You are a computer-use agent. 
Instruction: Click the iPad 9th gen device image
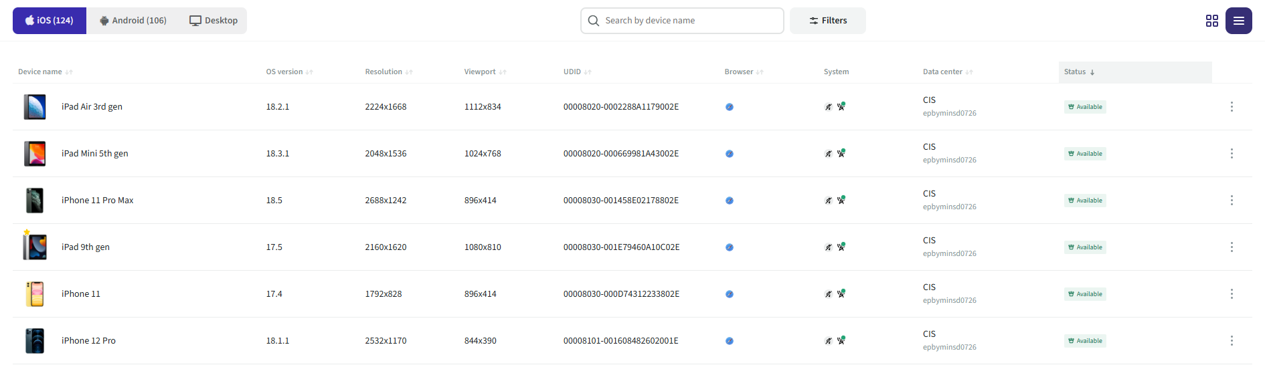coord(35,247)
